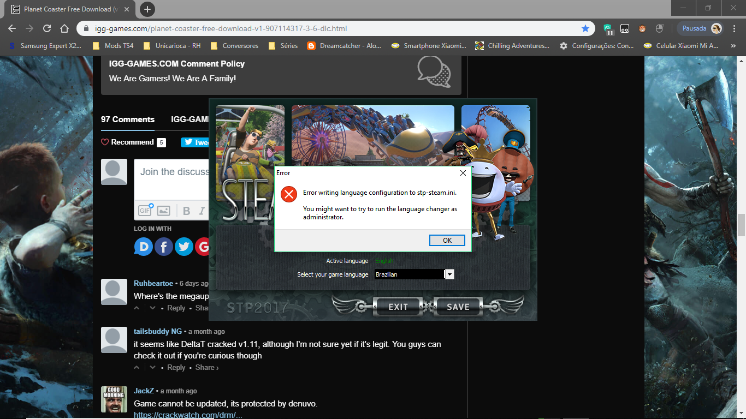This screenshot has height=419, width=746.
Task: Open tailsbuddy NG's profile link
Action: tap(158, 331)
